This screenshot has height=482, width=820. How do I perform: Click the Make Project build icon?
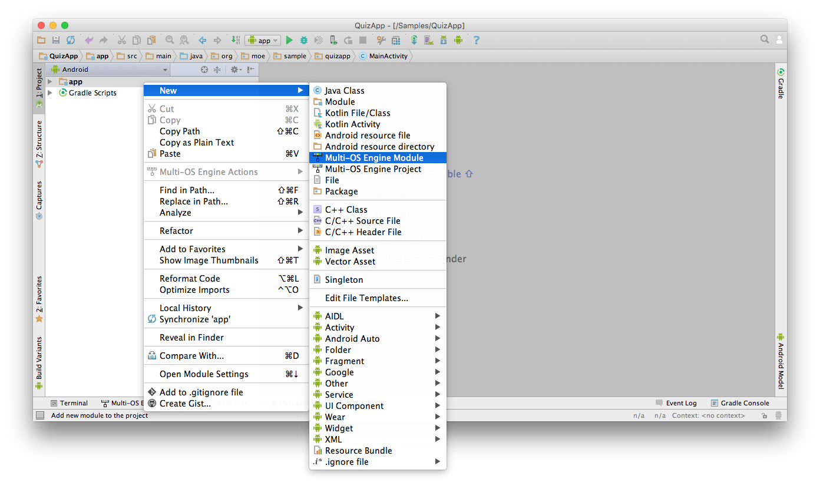pos(235,40)
